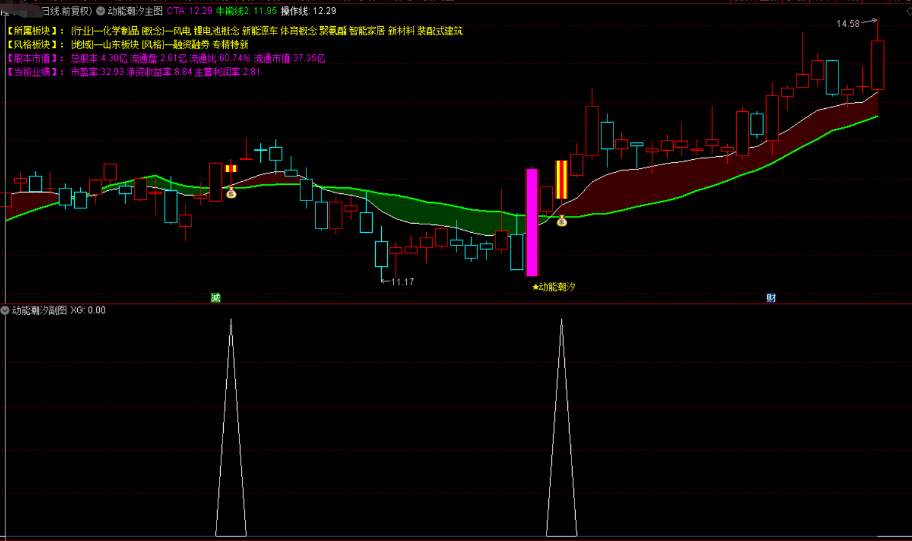Viewport: 912px width, 541px height.
Task: Click the 主营利润率:2.81 value
Action: 227,72
